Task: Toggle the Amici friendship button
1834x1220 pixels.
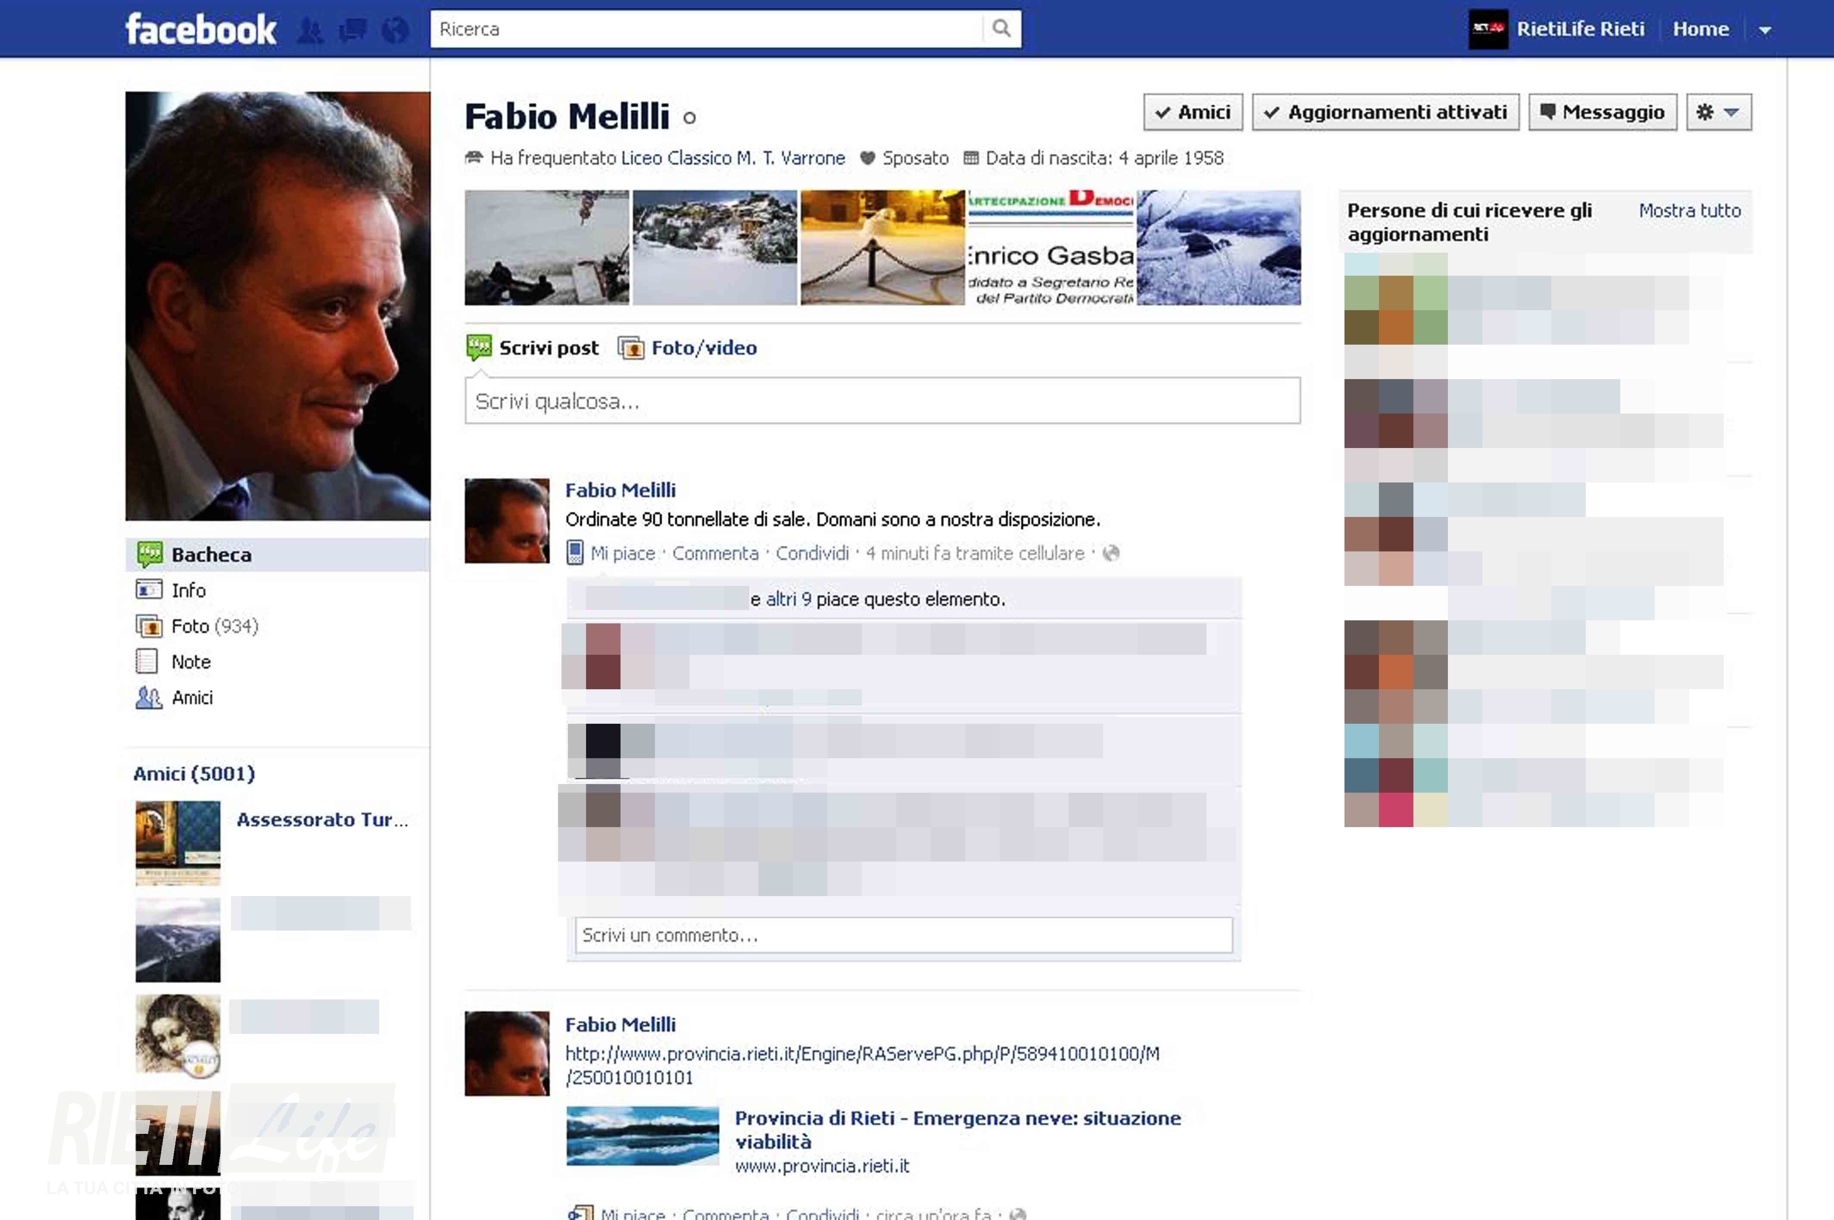Action: tap(1192, 112)
